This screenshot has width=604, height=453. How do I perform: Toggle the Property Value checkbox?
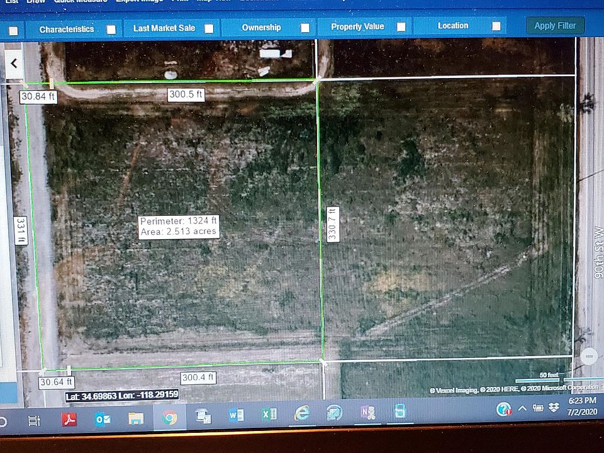tap(401, 26)
